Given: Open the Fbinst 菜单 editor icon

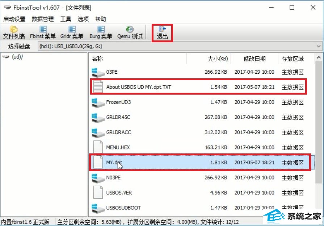Looking at the screenshot, I should [x=43, y=32].
